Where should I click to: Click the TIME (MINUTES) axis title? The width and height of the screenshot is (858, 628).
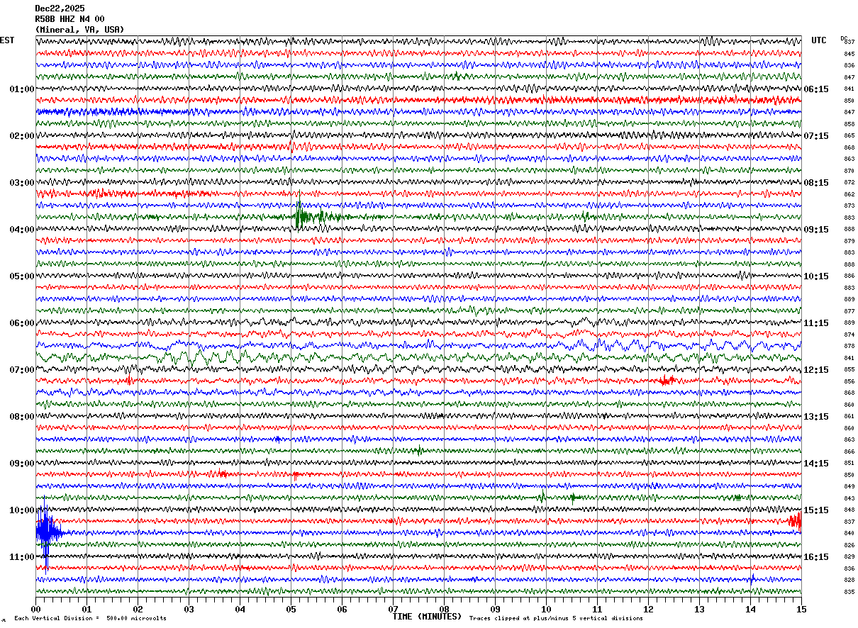coord(427,617)
